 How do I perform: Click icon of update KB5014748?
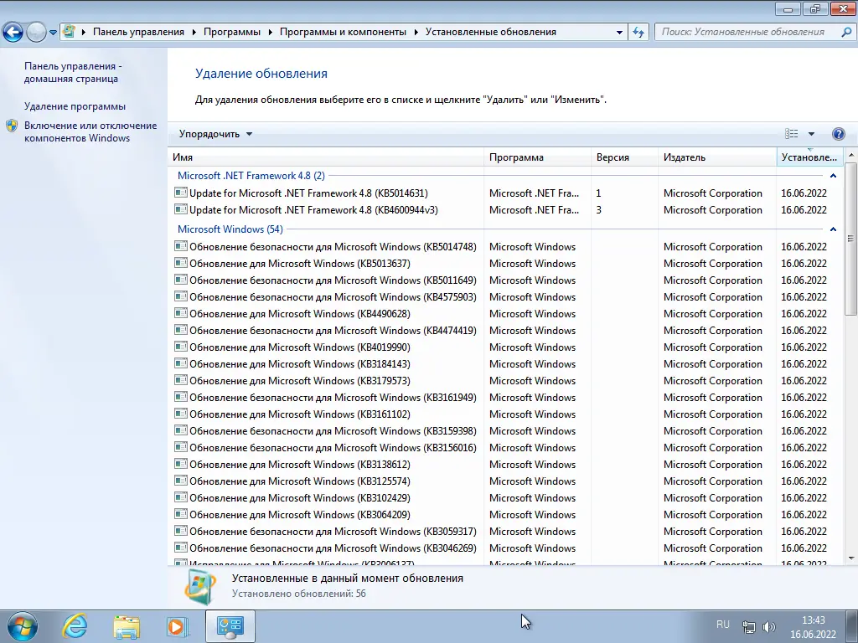click(x=181, y=246)
